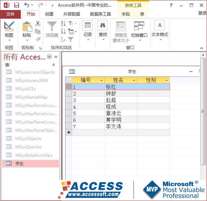Switch to the 创建 ribbon tab
This screenshot has width=207, height=201.
[49, 14]
